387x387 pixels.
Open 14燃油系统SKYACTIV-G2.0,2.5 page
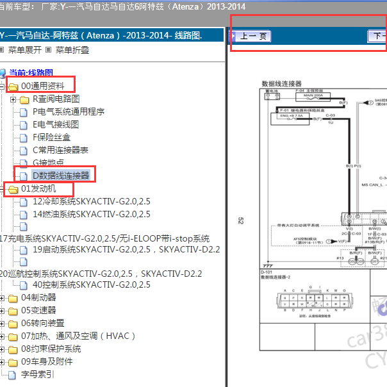[92, 214]
